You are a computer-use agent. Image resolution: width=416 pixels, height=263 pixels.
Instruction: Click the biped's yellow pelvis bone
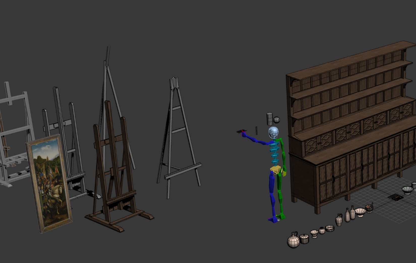(x=276, y=170)
